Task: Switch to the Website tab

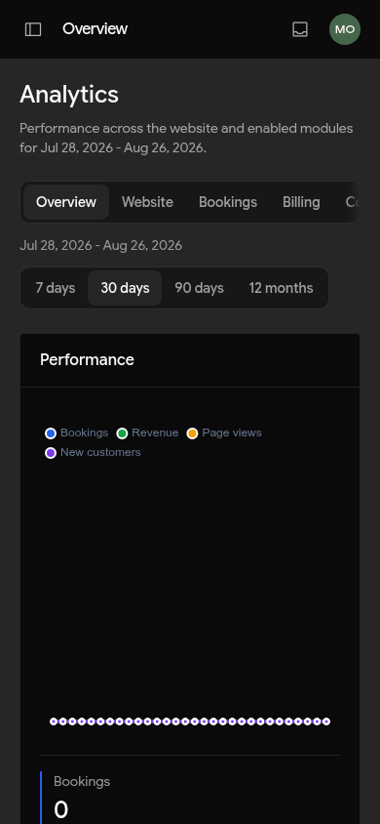Action: point(147,202)
